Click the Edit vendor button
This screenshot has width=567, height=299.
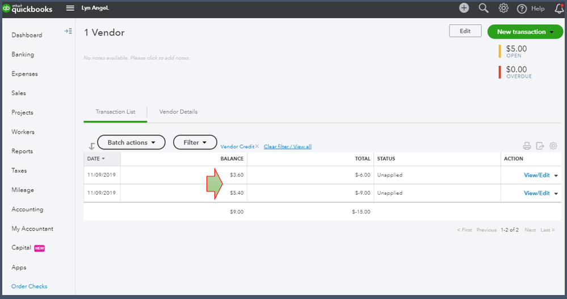pyautogui.click(x=465, y=31)
